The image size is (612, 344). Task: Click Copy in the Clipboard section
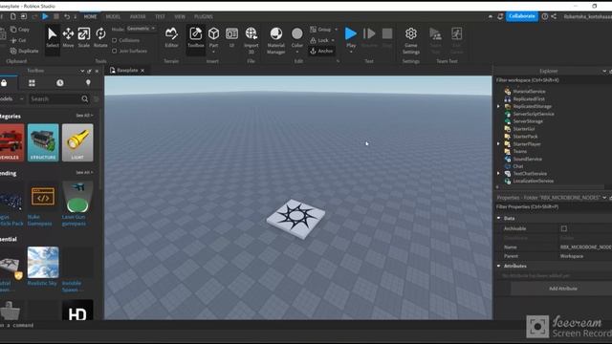click(20, 30)
